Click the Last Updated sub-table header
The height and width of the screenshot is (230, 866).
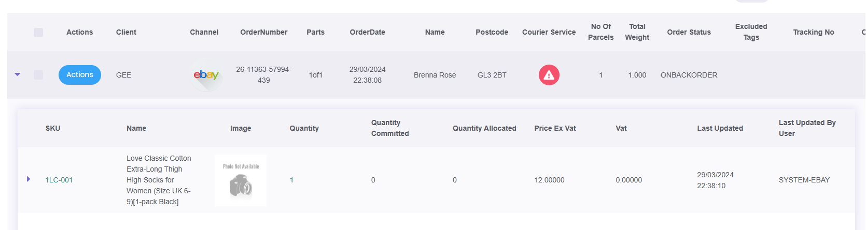pyautogui.click(x=720, y=128)
